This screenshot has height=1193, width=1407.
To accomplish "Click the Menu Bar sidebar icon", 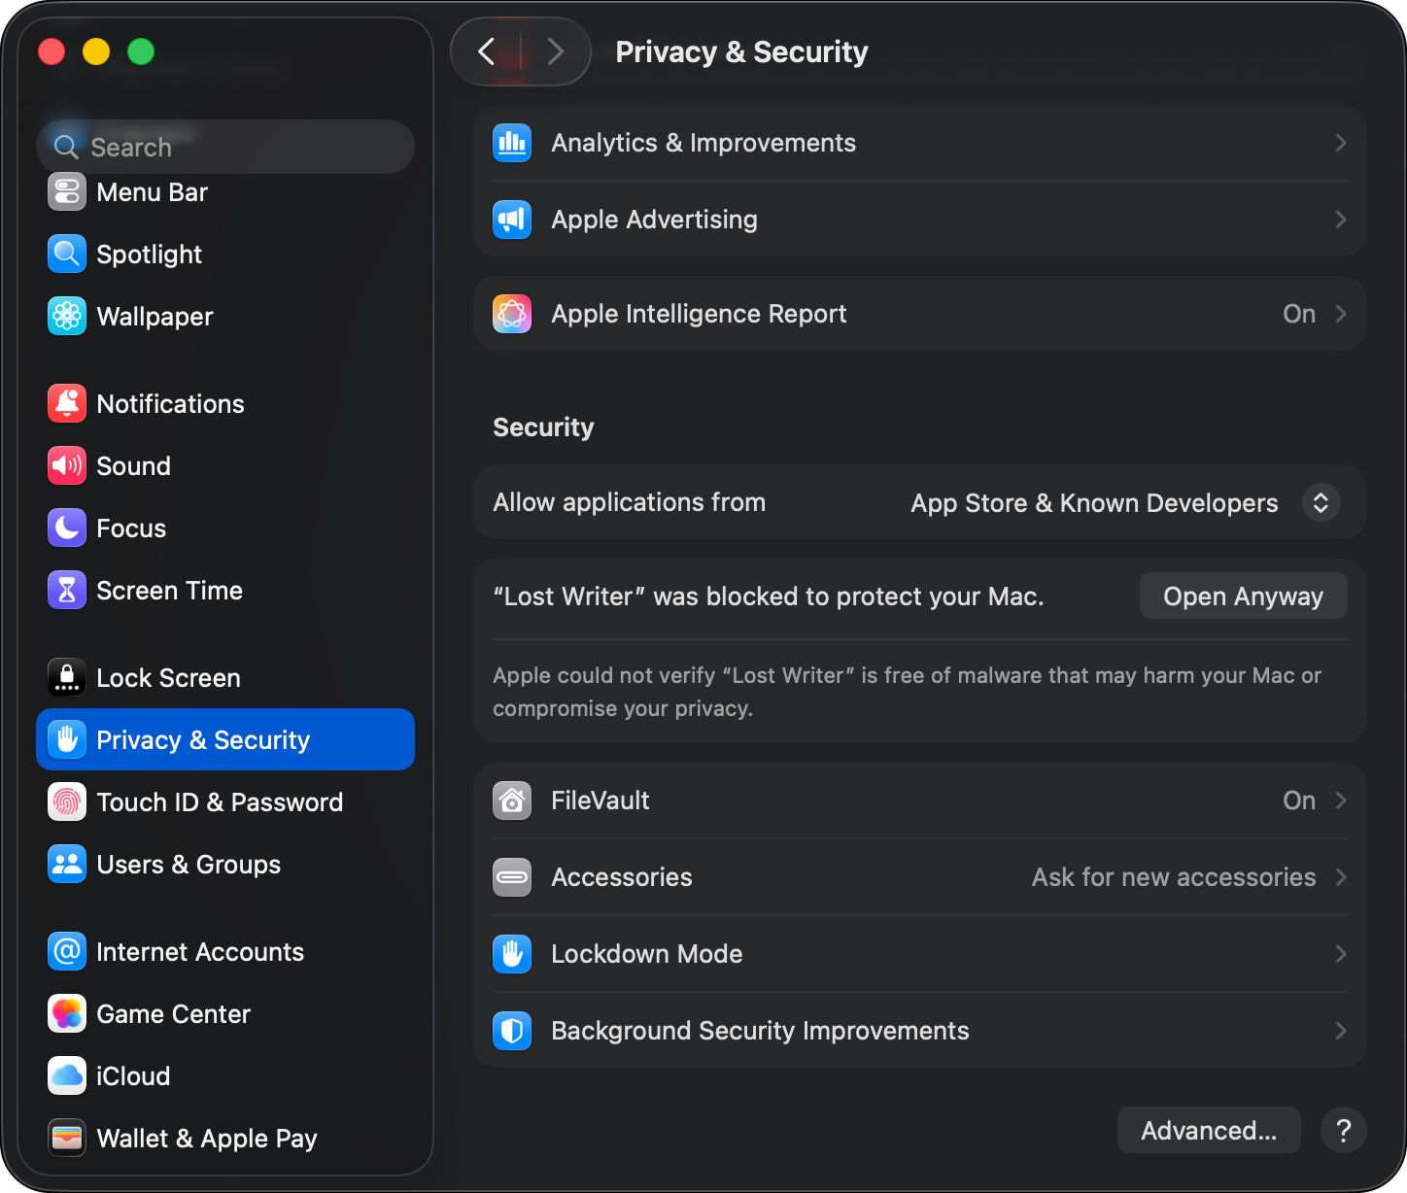I will pyautogui.click(x=67, y=192).
